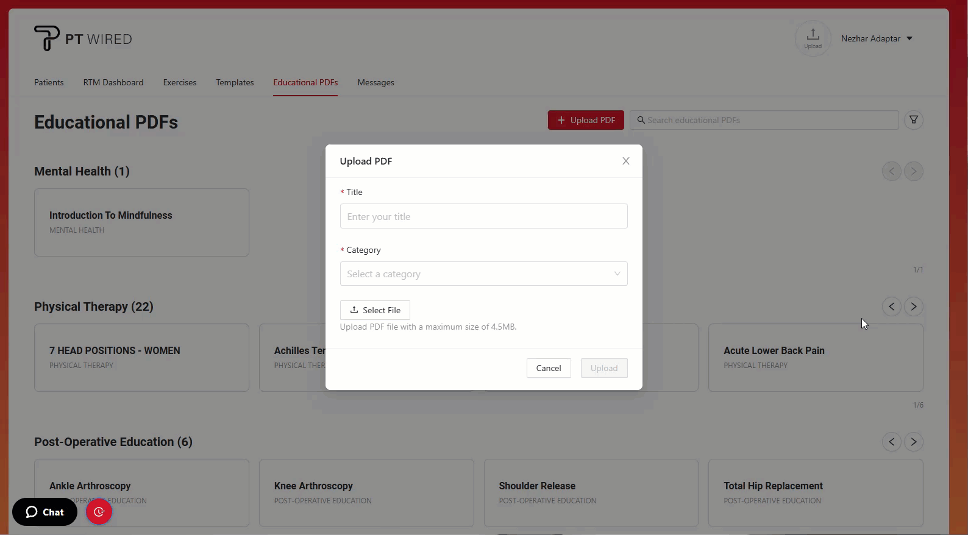Click the PT Wired logo

[83, 38]
